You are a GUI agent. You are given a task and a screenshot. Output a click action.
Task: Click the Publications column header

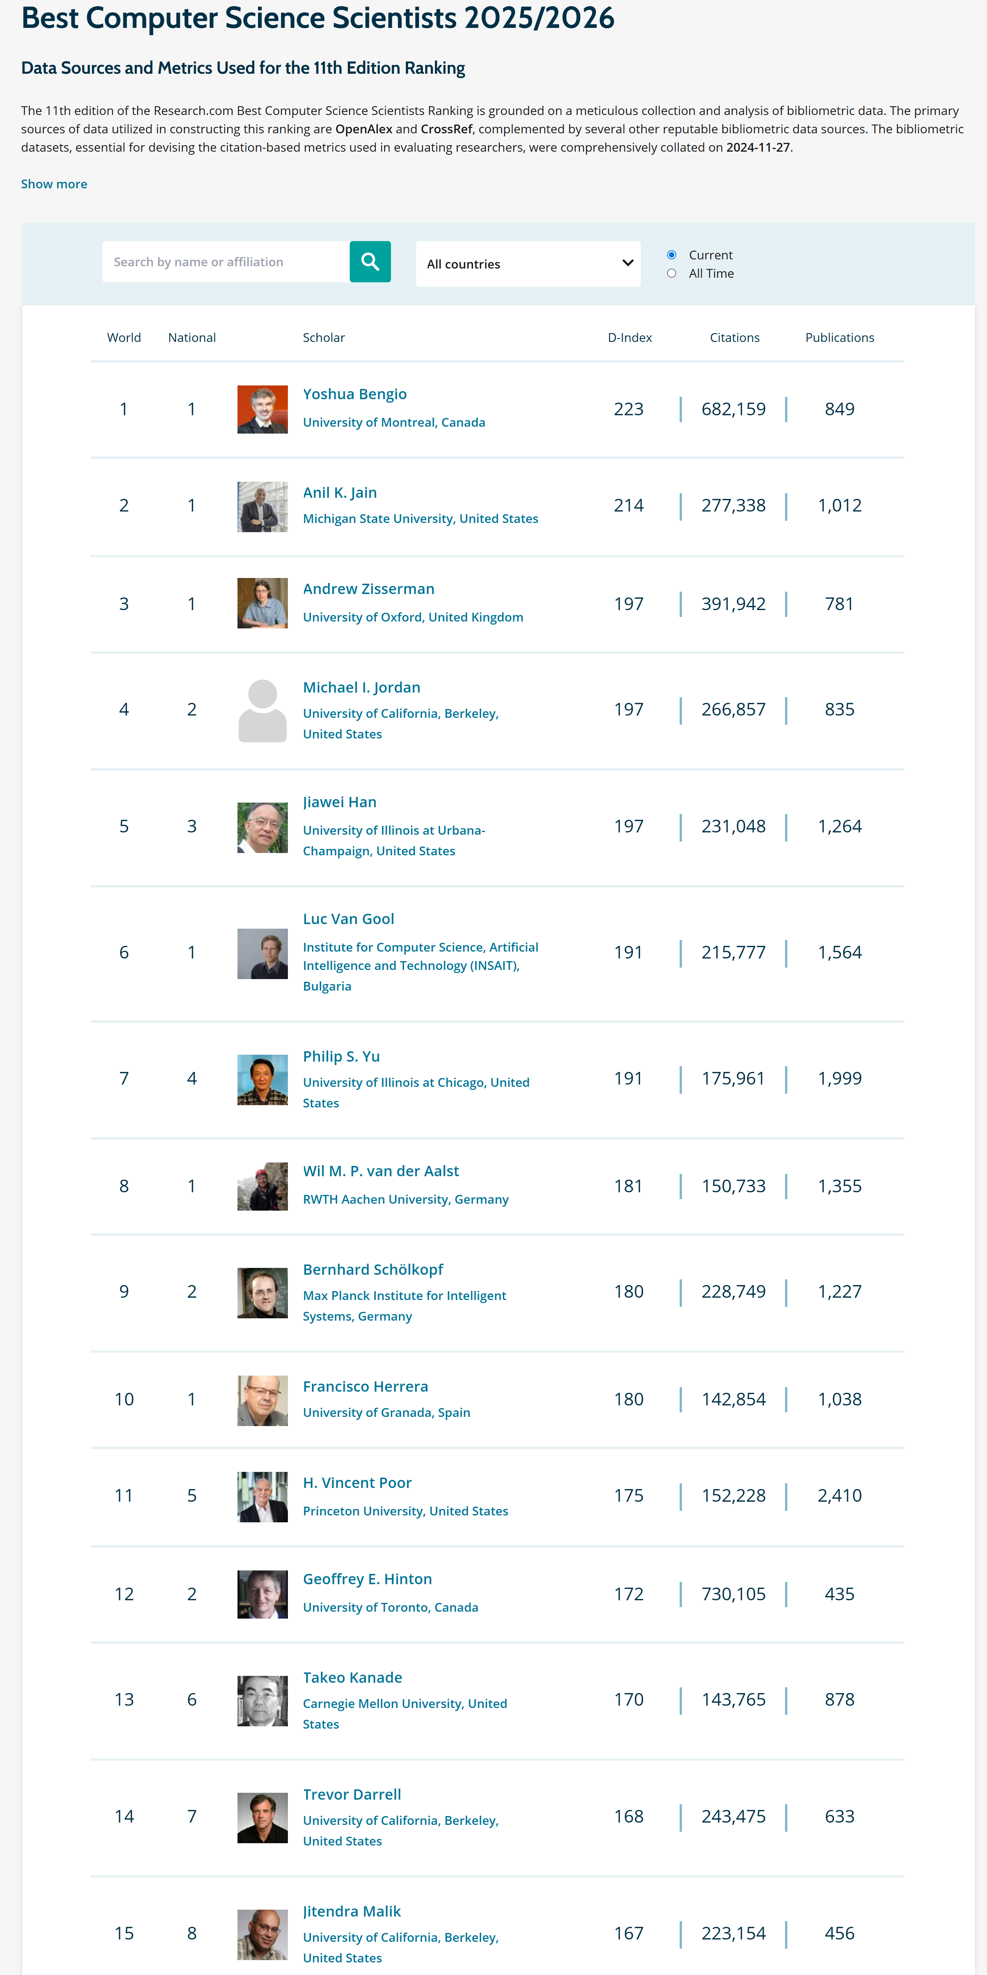click(839, 337)
